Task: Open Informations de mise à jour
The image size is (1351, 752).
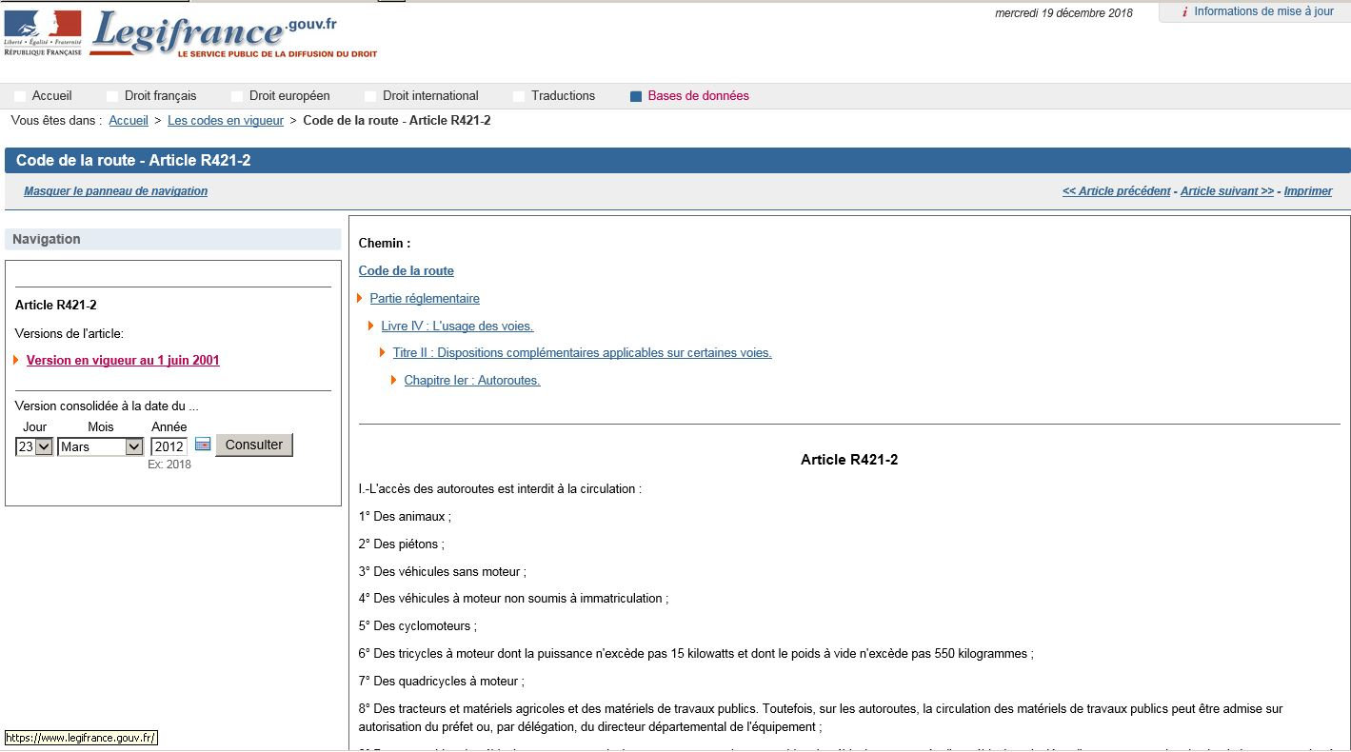Action: [1264, 11]
